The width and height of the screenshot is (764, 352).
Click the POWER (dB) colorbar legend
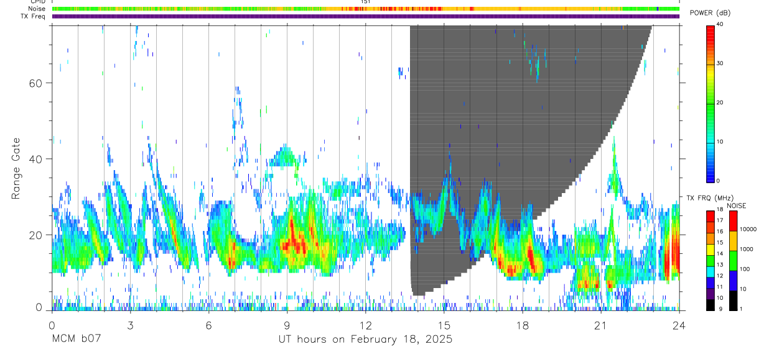(710, 103)
